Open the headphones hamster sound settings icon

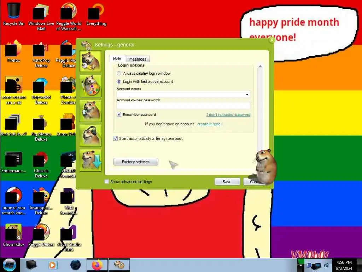(x=90, y=136)
